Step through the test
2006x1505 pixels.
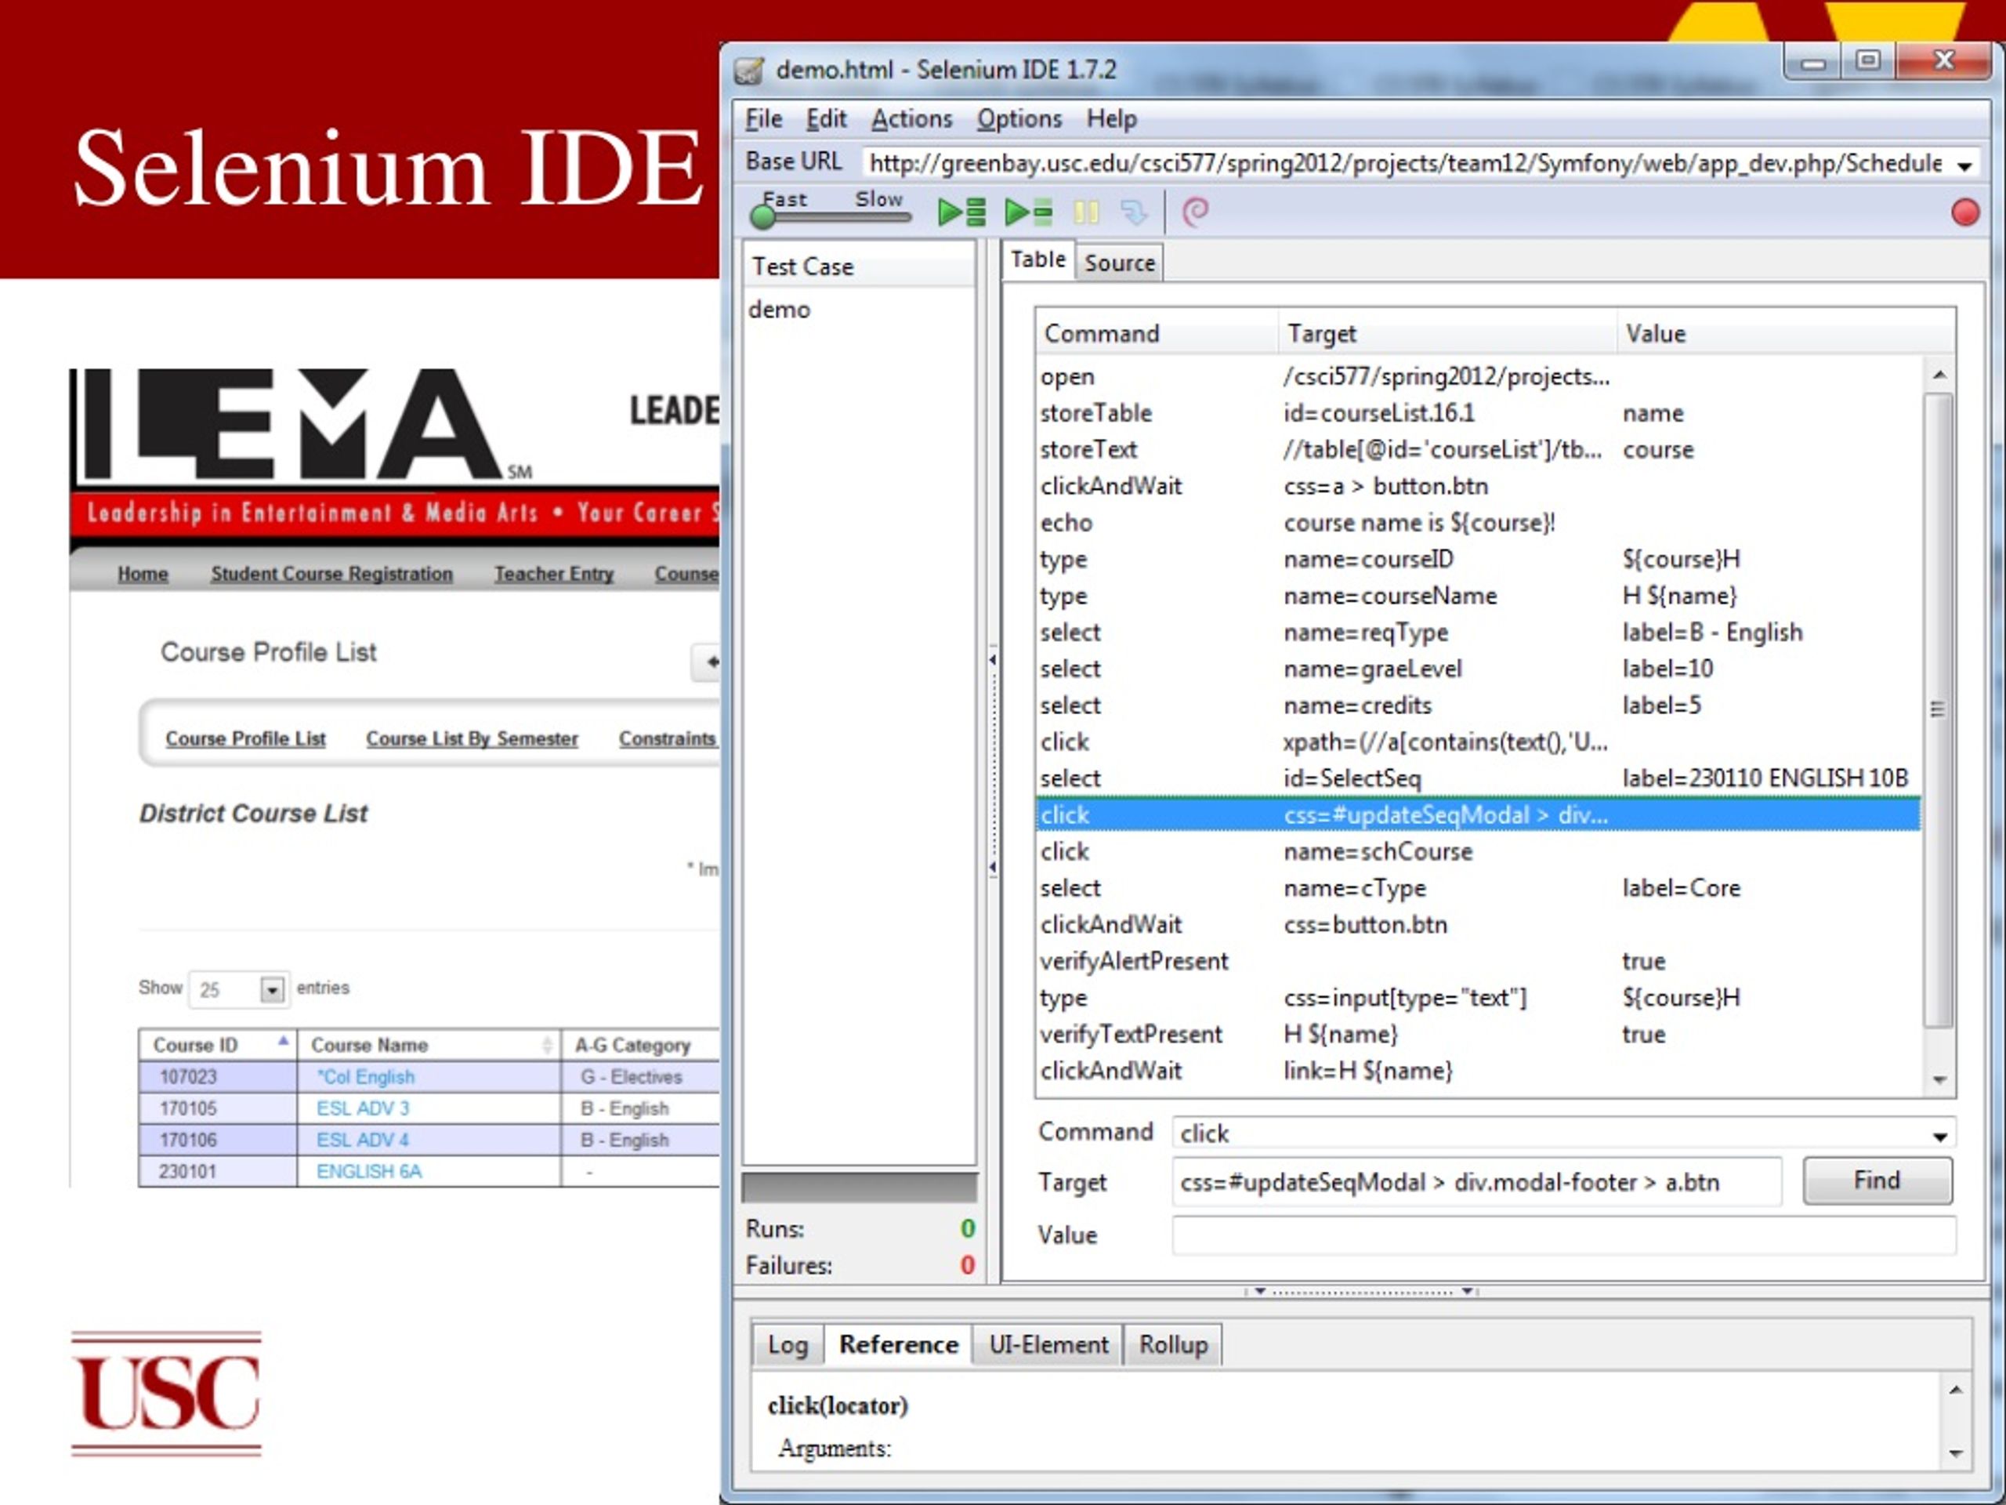(x=1134, y=212)
